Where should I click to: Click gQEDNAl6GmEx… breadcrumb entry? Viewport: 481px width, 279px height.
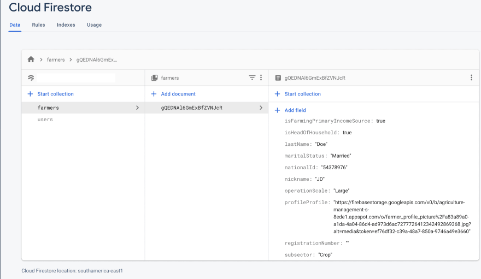point(97,60)
